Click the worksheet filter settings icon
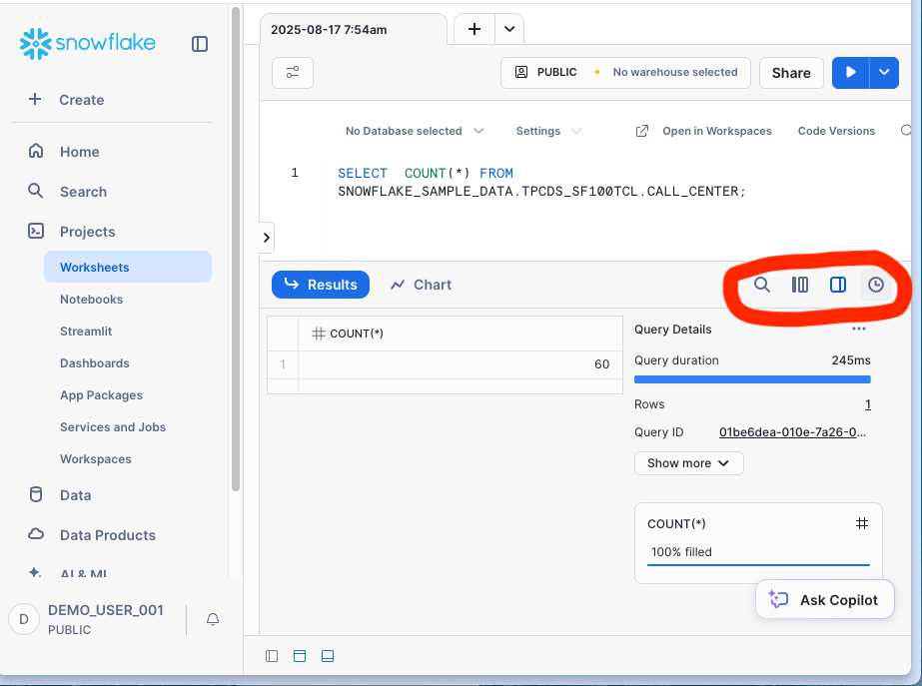 (293, 73)
